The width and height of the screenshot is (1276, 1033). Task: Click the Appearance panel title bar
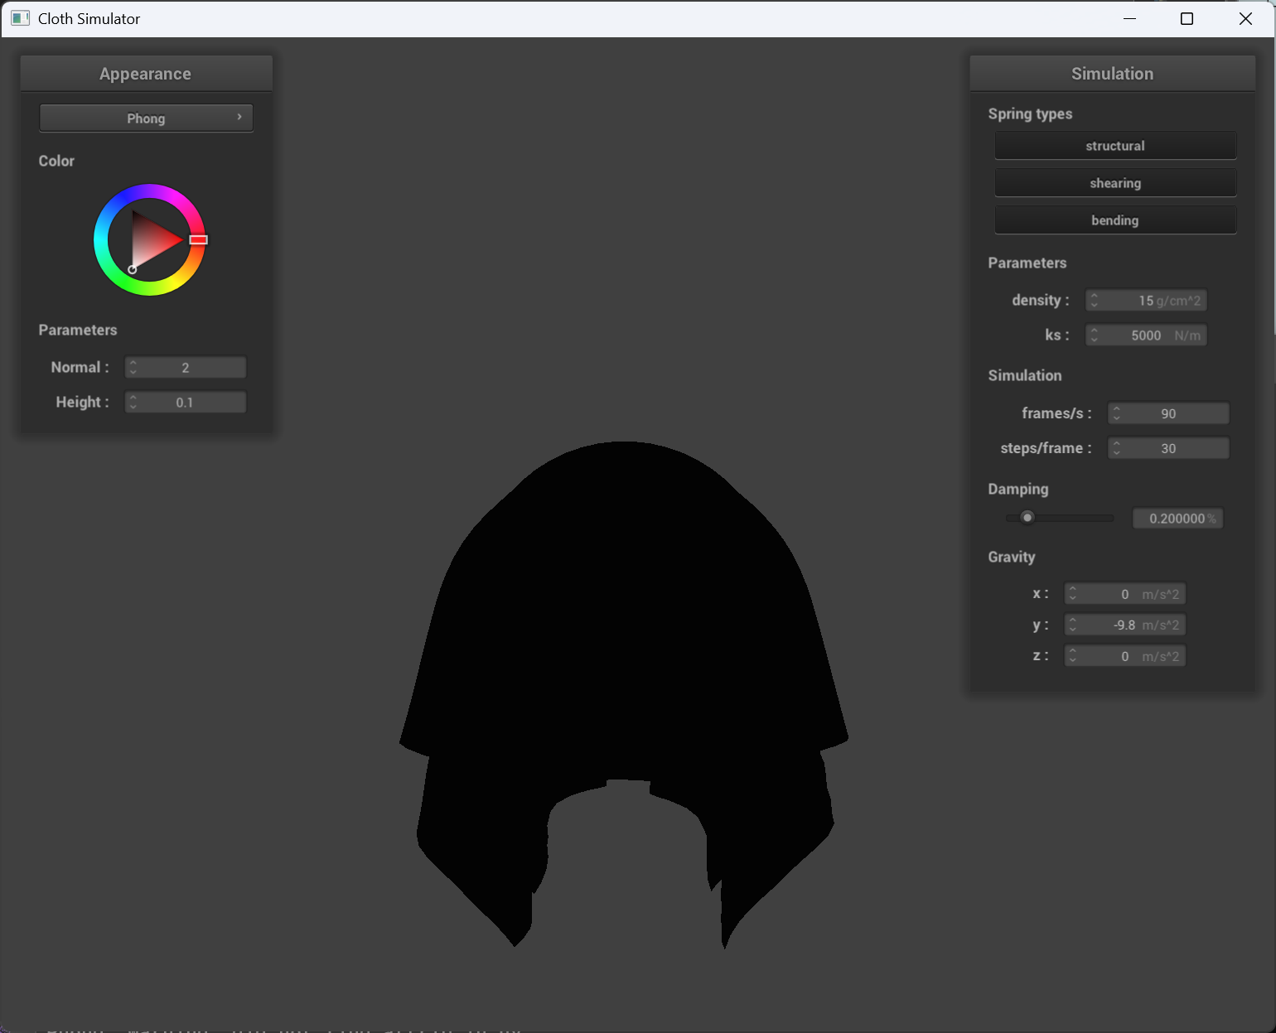coord(146,74)
